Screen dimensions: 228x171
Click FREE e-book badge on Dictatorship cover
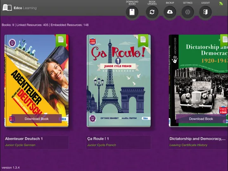(223, 111)
